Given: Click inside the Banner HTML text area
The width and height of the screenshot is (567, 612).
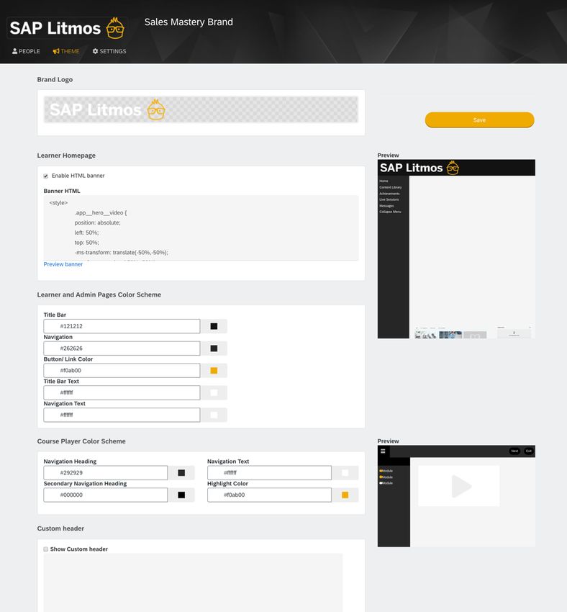Looking at the screenshot, I should coord(201,228).
